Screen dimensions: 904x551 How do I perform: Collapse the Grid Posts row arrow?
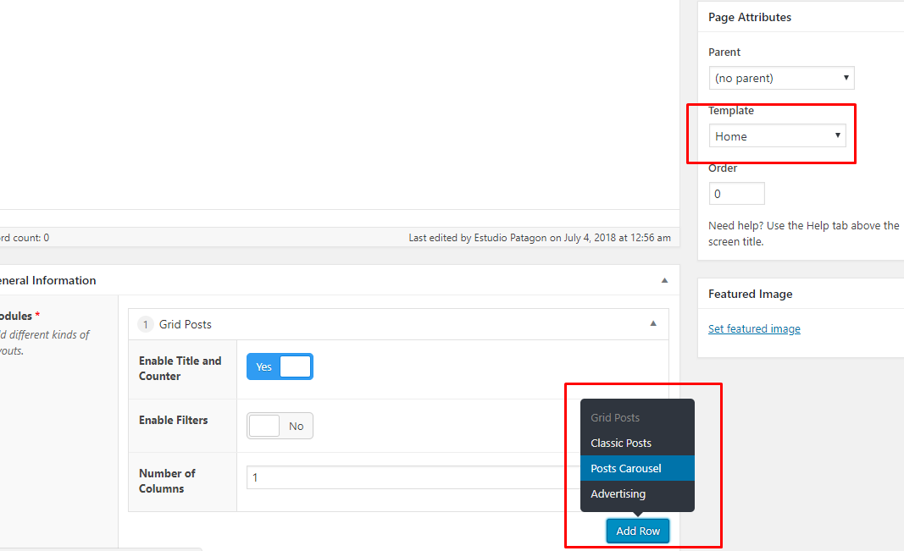[652, 323]
